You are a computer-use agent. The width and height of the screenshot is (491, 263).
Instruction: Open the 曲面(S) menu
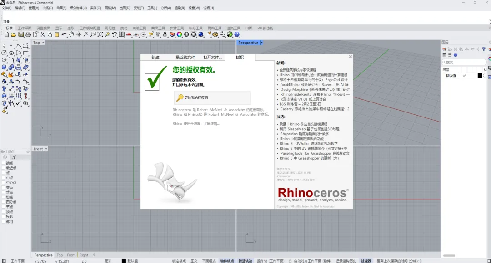pyautogui.click(x=61, y=8)
